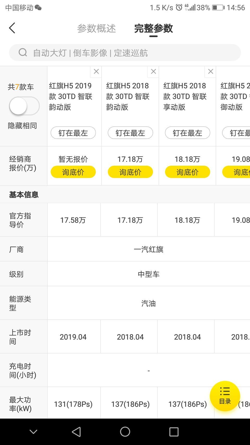This screenshot has width=250, height=445.
Task: Pin the 御动版 column to leftmost
Action: (x=236, y=133)
